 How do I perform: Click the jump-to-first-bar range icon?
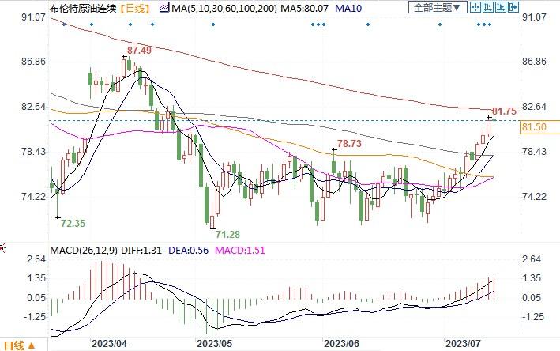click(x=488, y=7)
